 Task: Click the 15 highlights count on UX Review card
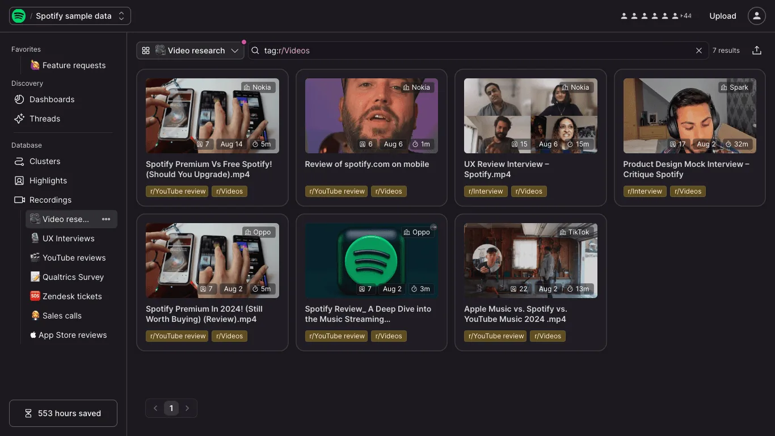520,144
